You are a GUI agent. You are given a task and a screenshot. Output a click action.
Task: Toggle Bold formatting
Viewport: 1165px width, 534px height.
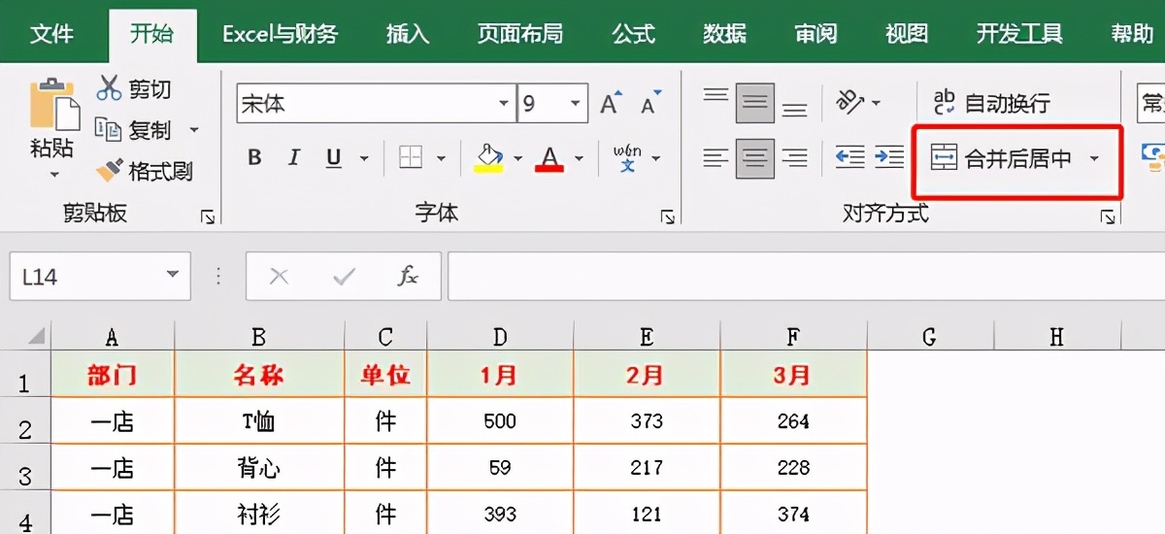coord(254,157)
